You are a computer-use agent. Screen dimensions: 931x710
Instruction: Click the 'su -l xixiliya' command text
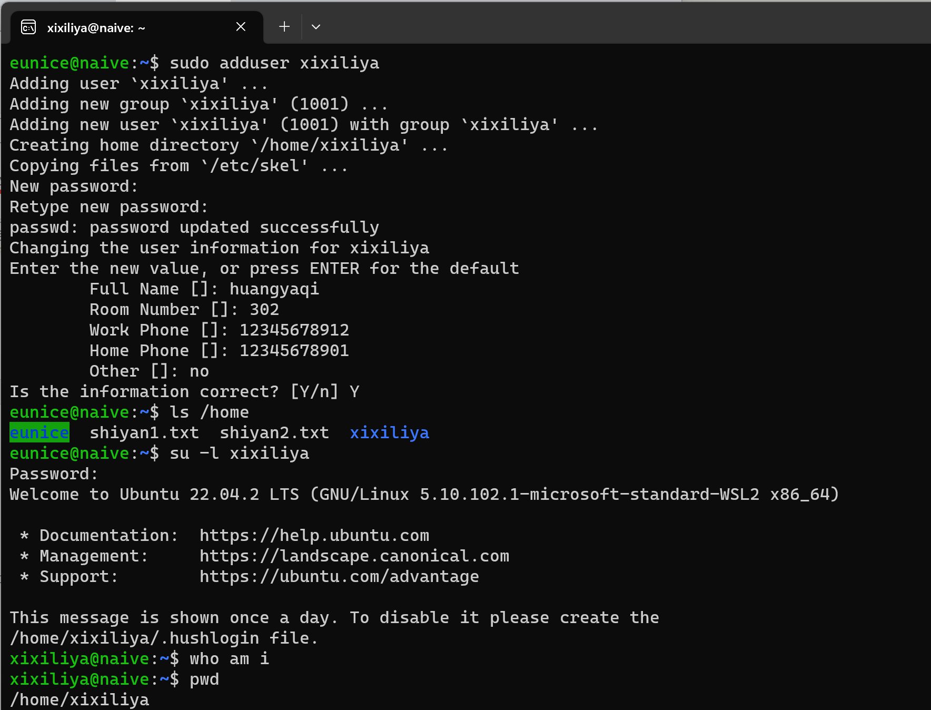tap(239, 453)
